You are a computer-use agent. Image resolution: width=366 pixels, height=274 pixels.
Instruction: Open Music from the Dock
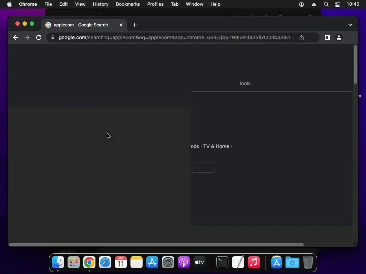[x=253, y=262]
